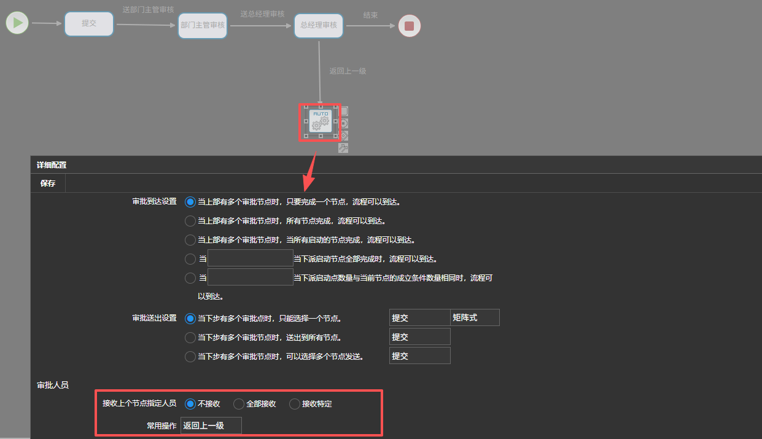762x439 pixels.
Task: Click input box for 下派启动节点全部完成
Action: [250, 258]
